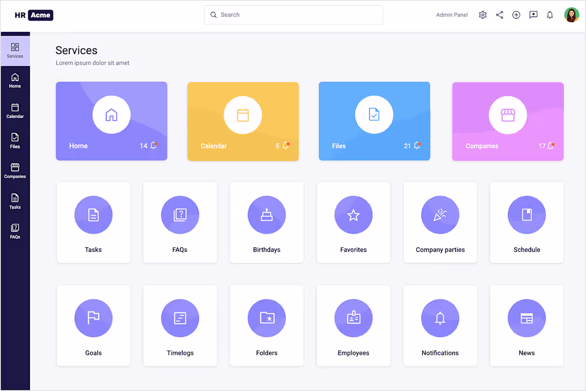Click the magnifier icon in the search box
The height and width of the screenshot is (391, 586).
(214, 15)
